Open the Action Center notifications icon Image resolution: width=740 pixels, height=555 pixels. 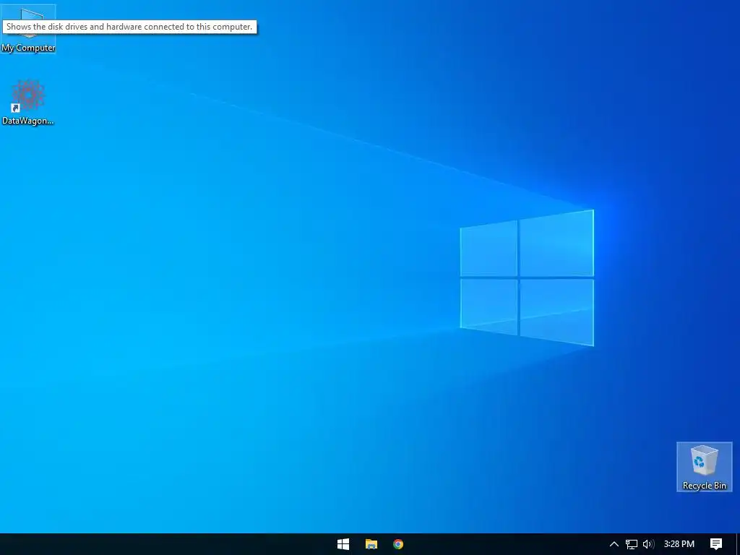[716, 544]
